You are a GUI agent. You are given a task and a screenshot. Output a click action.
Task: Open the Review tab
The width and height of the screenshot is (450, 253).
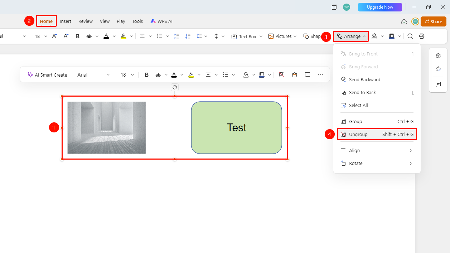coord(86,21)
